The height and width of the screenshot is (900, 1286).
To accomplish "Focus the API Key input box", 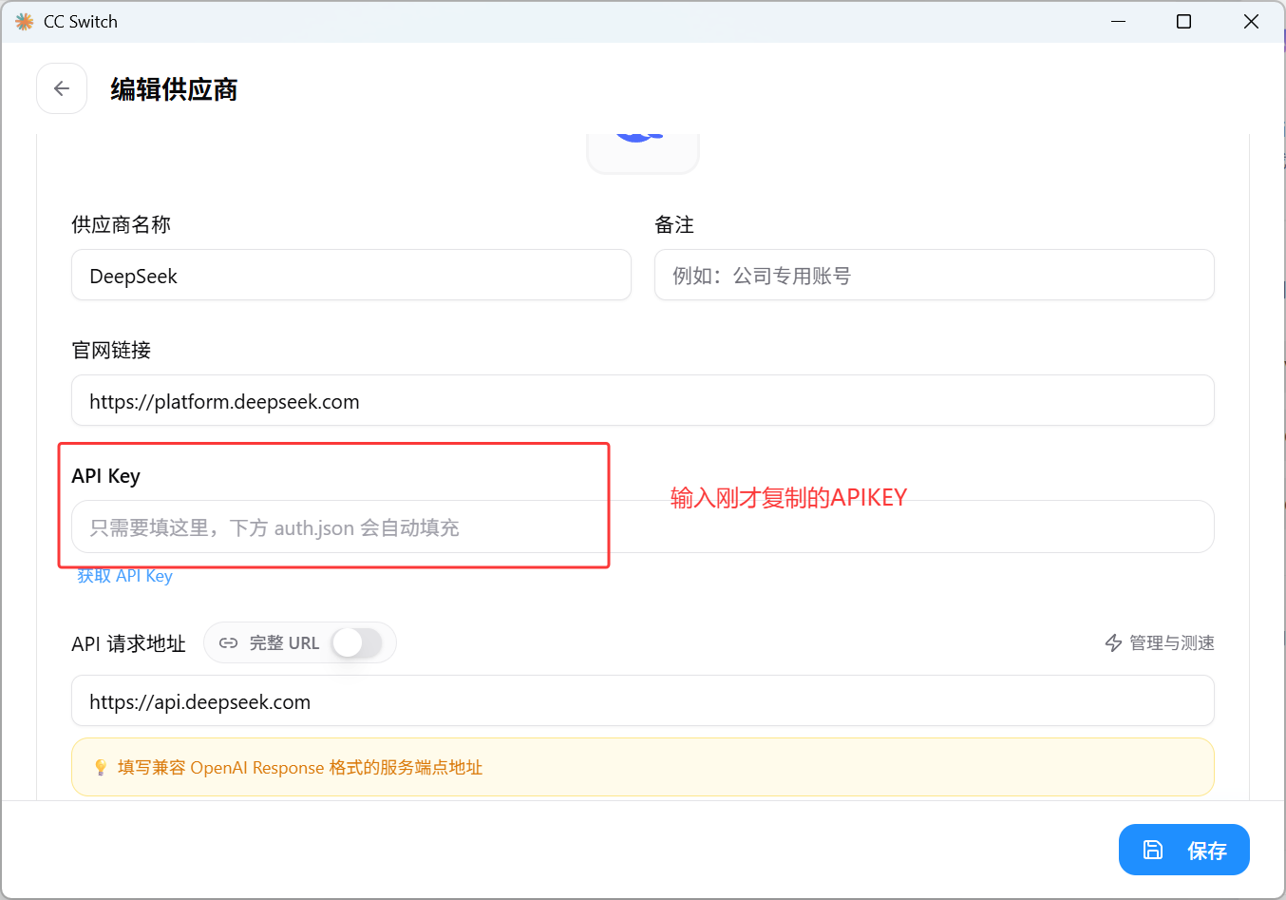I will (x=643, y=527).
